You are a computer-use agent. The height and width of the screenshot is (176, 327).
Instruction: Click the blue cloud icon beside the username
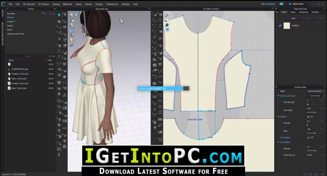281,4
